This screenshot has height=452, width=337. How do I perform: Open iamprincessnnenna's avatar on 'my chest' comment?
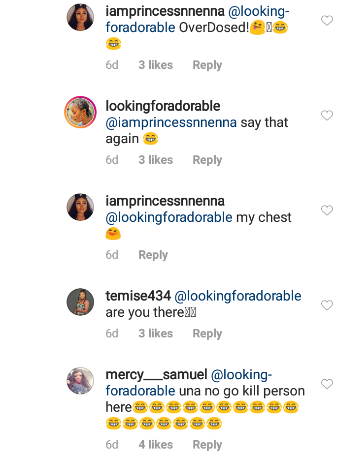80,207
